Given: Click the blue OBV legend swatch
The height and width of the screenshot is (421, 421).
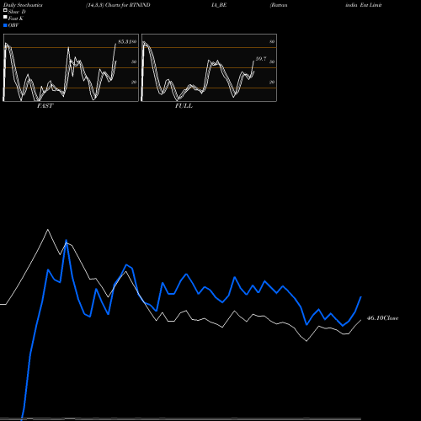Looking at the screenshot, I should [x=5, y=25].
